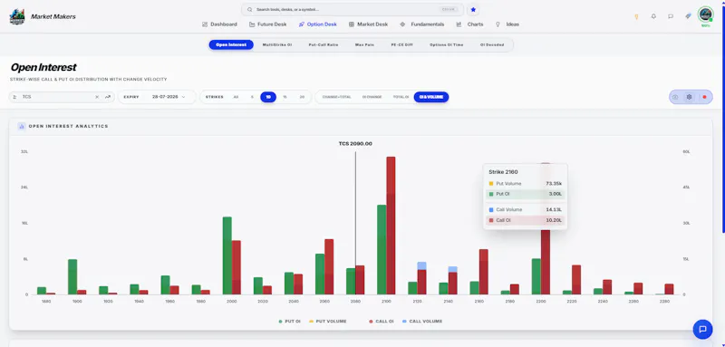Viewport: 725px width, 347px height.
Task: Click the 2200 strike axis label
Action: (x=541, y=301)
